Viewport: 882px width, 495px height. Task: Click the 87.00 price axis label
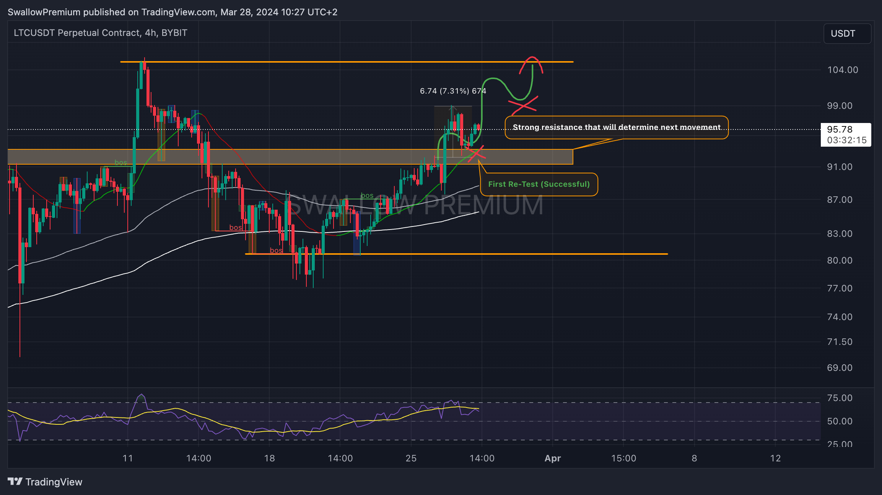840,200
